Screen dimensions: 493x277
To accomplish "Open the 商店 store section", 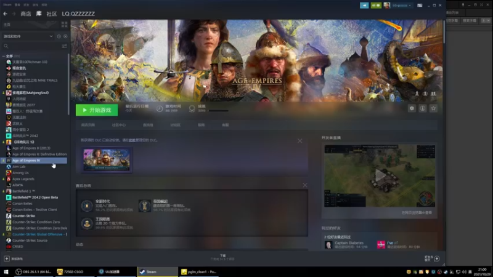I will coord(26,14).
